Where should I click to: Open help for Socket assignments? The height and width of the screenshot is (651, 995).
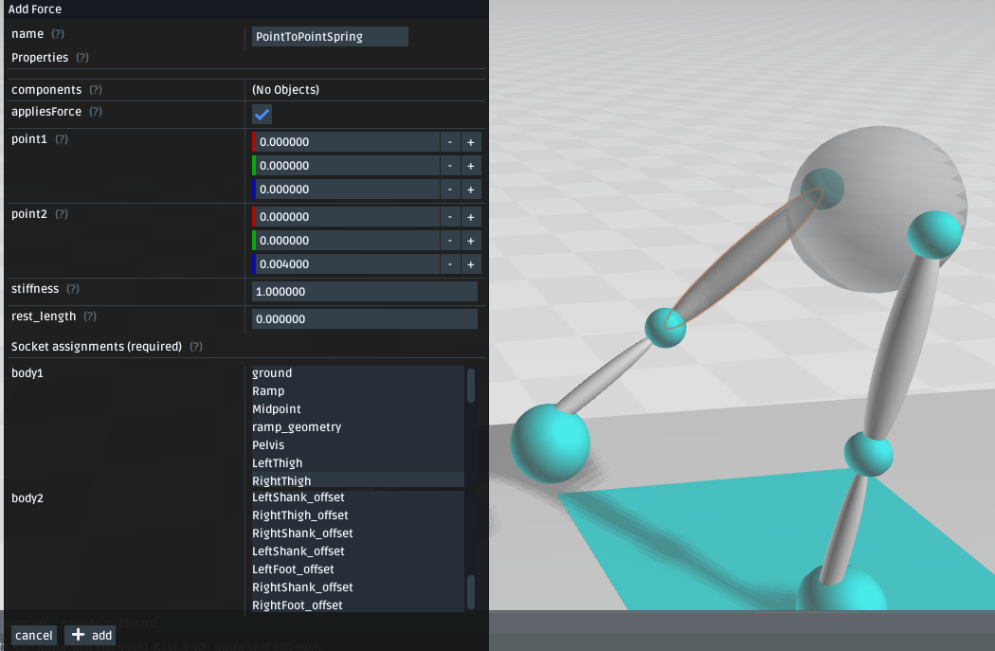tap(196, 346)
